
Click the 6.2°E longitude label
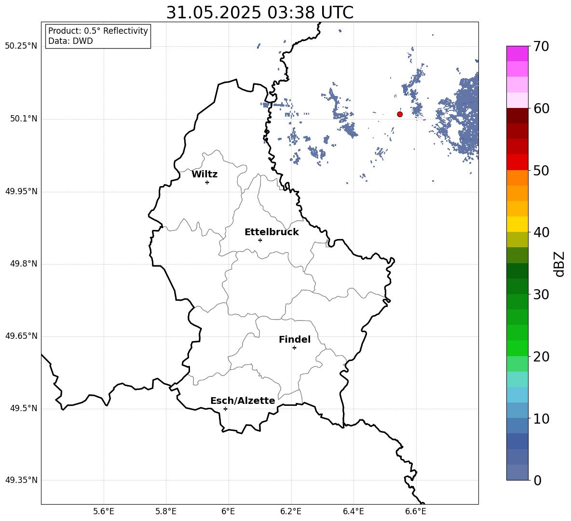click(291, 511)
